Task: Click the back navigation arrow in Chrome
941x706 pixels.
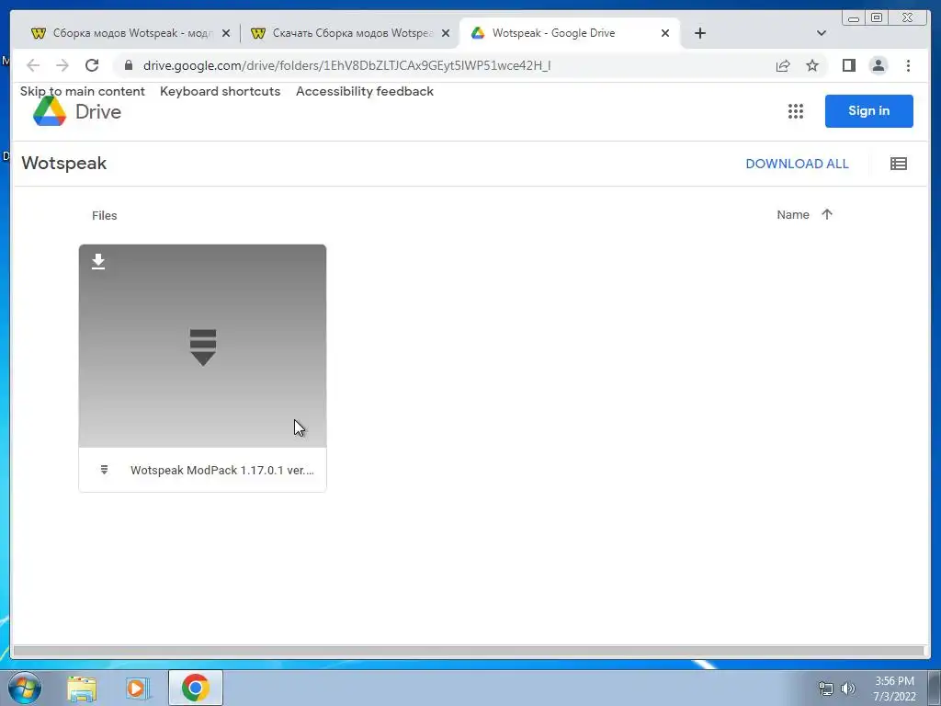Action: pyautogui.click(x=33, y=65)
